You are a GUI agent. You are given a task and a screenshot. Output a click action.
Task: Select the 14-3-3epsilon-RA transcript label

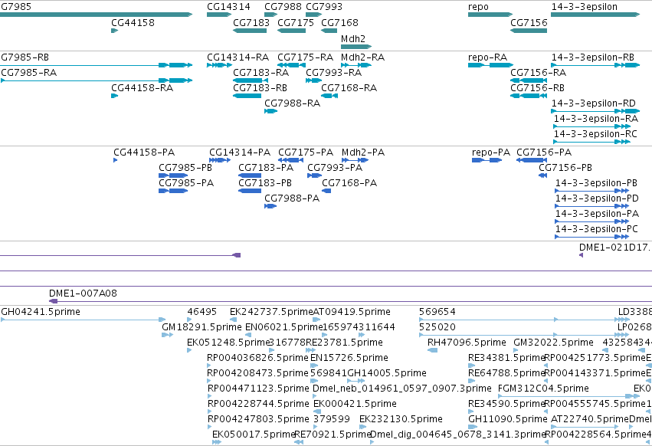click(596, 119)
